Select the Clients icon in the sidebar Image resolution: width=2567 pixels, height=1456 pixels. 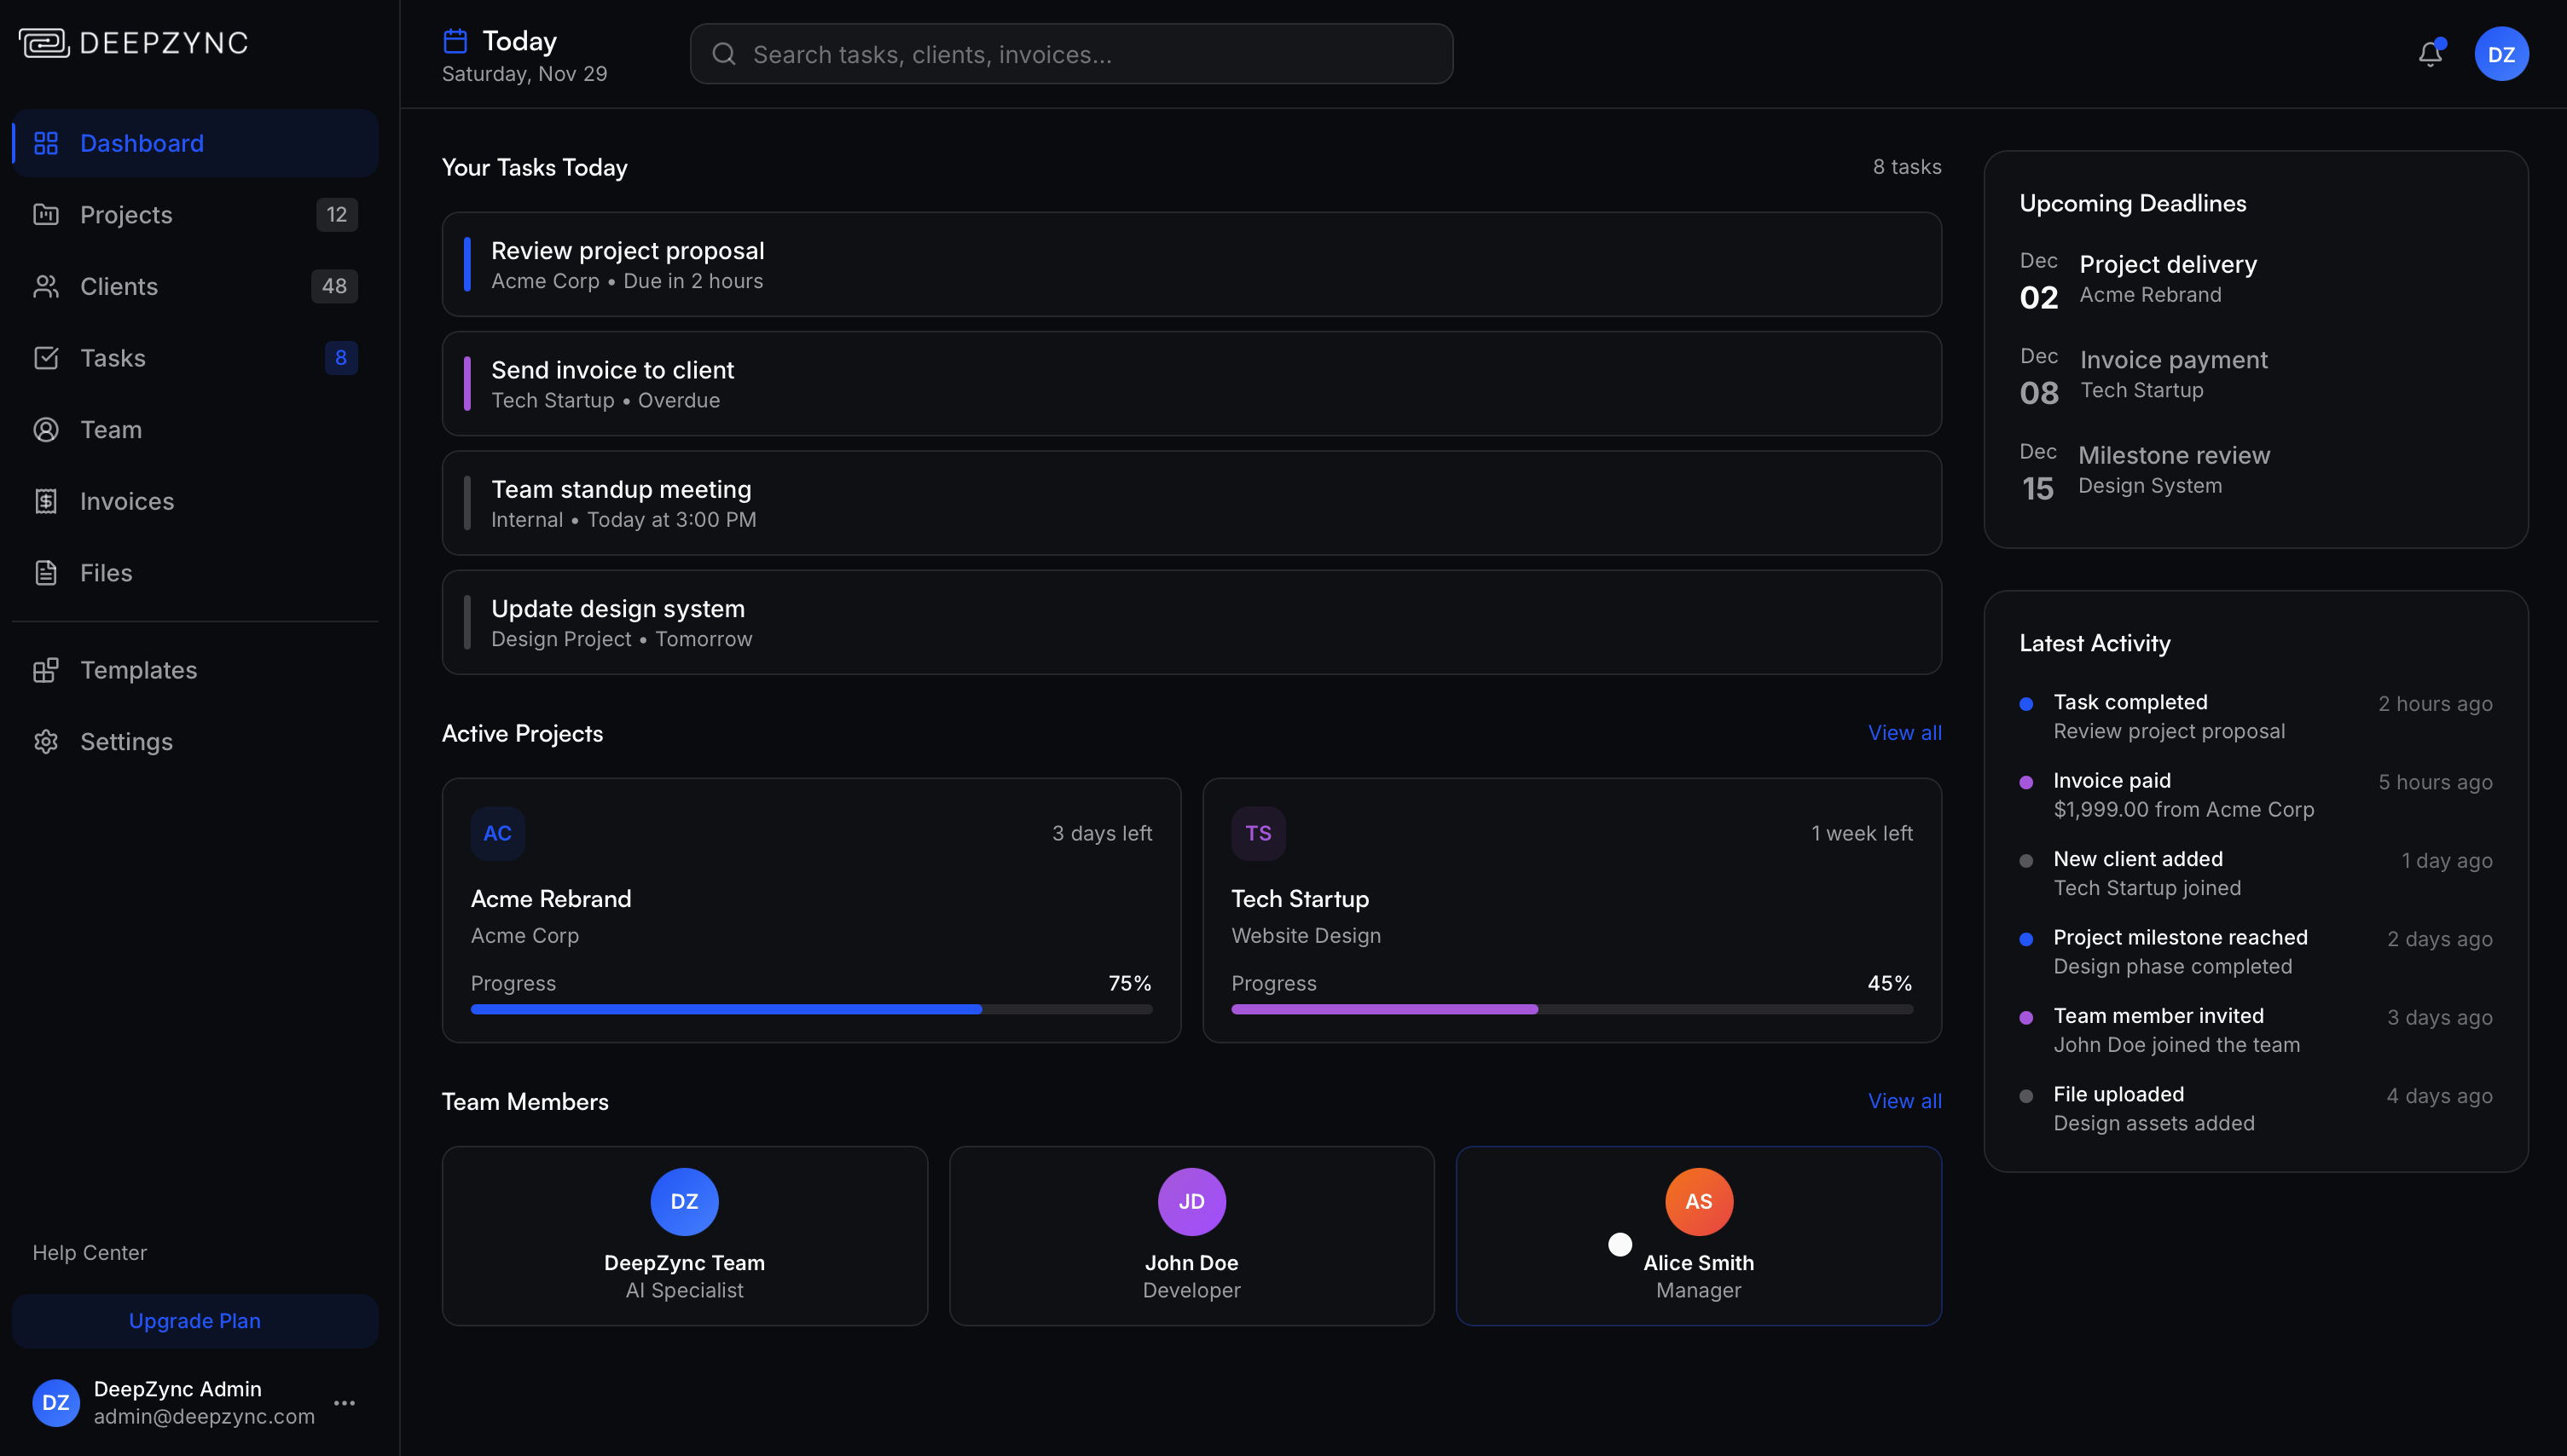pyautogui.click(x=46, y=286)
